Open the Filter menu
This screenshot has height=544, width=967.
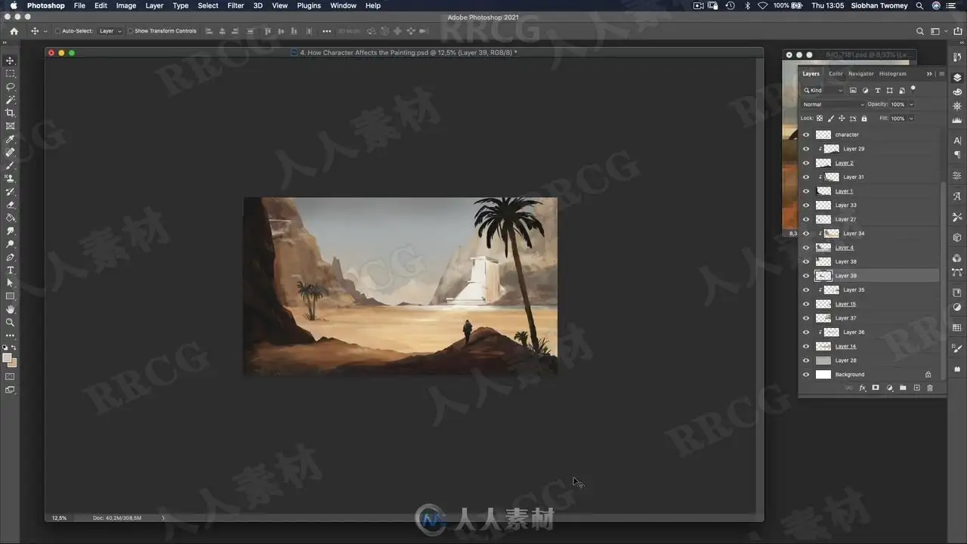coord(236,5)
